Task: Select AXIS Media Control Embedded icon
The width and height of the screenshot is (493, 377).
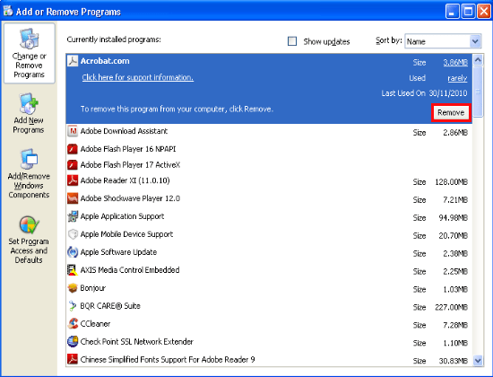Action: pos(73,270)
